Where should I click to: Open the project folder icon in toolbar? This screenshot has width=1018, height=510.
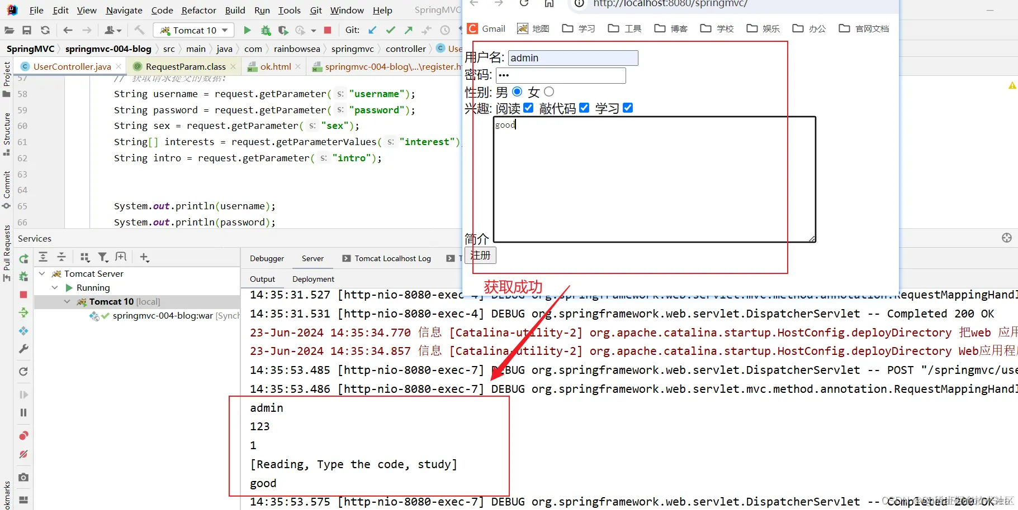coord(9,30)
